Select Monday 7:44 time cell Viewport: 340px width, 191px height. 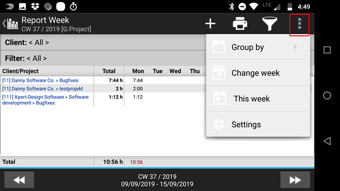point(138,80)
